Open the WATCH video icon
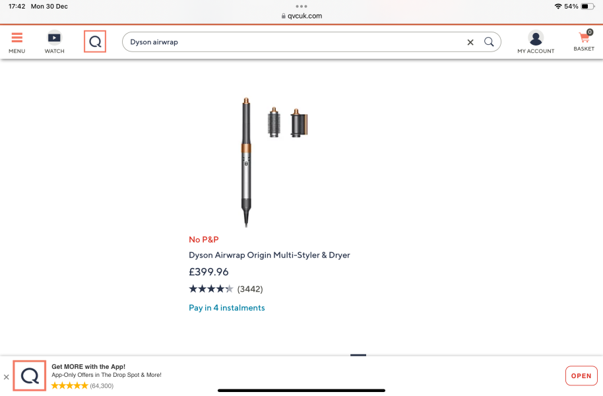603x396 pixels. (x=54, y=38)
